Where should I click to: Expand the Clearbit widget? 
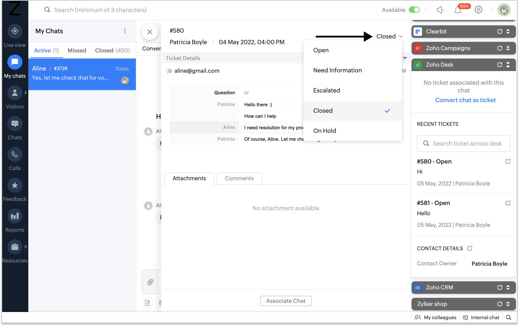508,32
